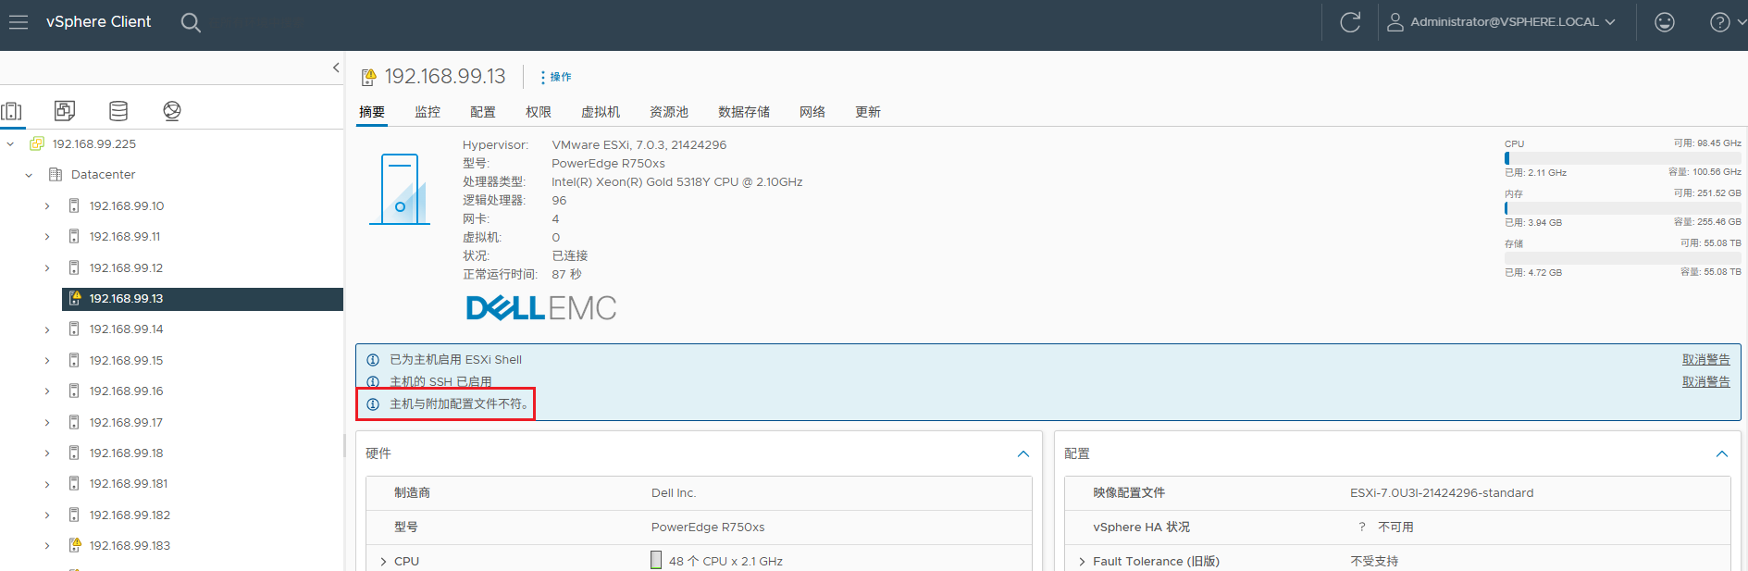The width and height of the screenshot is (1748, 571).
Task: Click 取消警告 for the ESXi Shell alert
Action: point(1706,360)
